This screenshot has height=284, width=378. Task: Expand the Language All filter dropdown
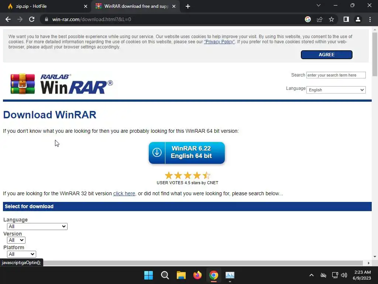[37, 227]
